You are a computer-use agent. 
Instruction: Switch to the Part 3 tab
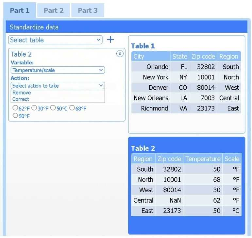[88, 10]
